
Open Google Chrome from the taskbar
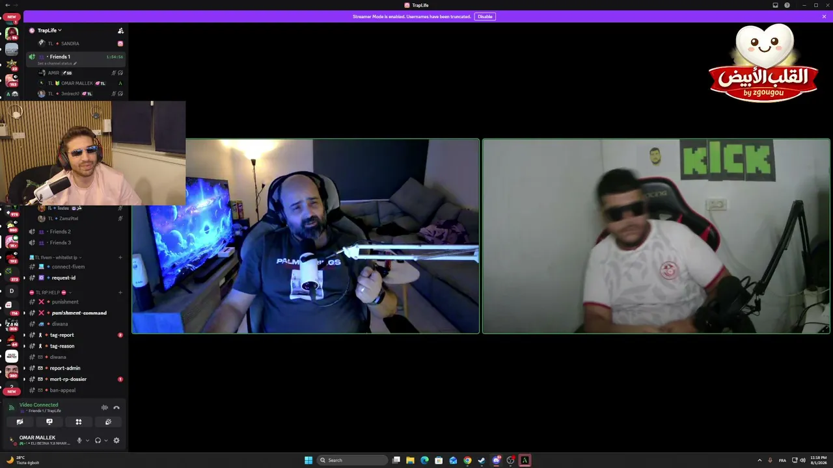pyautogui.click(x=467, y=460)
